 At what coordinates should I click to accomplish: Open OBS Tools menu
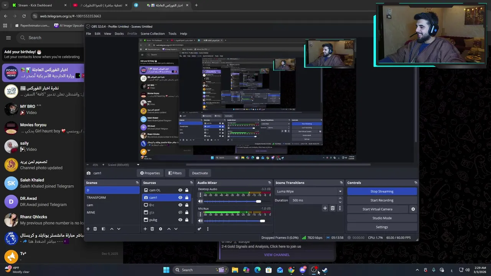172,34
